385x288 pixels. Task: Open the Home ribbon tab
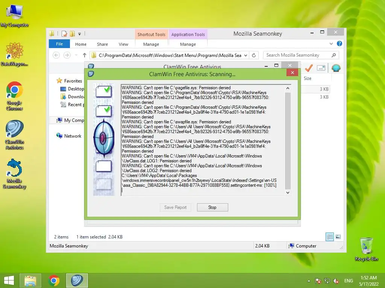pyautogui.click(x=81, y=44)
